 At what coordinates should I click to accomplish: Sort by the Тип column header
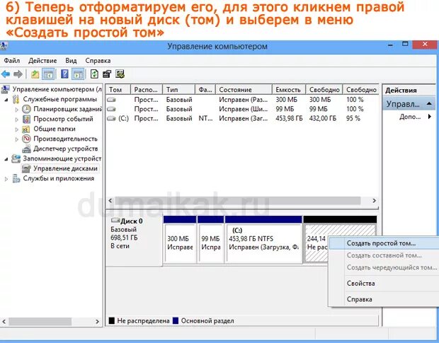point(178,90)
